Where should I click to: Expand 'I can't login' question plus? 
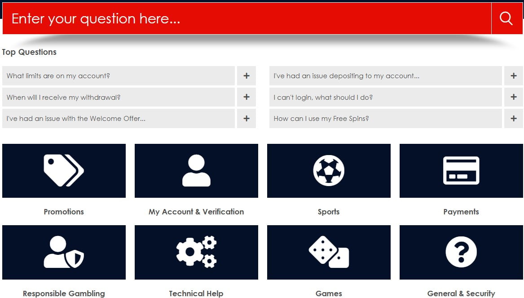(x=514, y=97)
